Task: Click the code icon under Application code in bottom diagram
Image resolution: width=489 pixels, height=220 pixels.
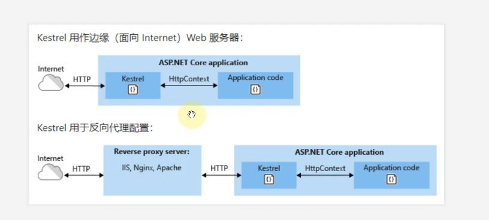Action: coord(391,179)
